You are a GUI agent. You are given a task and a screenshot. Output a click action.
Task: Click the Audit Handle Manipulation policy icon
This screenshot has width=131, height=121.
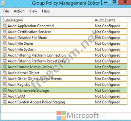(x=5, y=67)
